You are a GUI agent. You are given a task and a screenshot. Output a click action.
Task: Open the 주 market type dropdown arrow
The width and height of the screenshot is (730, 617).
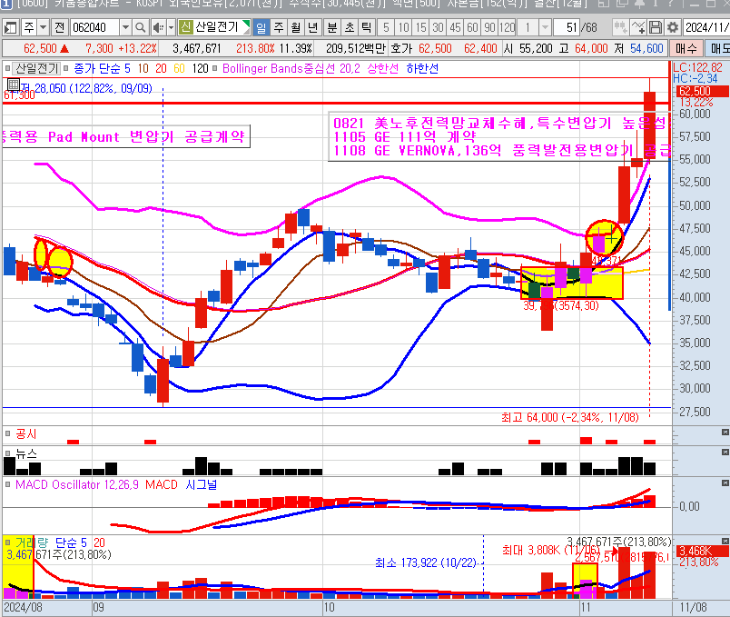click(43, 27)
